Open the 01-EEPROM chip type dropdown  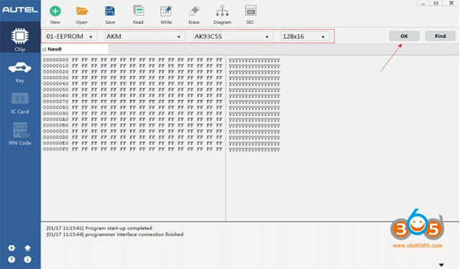pos(70,37)
